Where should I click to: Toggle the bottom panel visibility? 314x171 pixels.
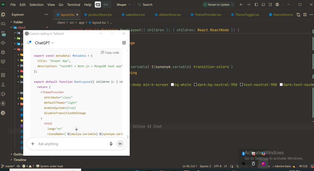[x=263, y=4]
